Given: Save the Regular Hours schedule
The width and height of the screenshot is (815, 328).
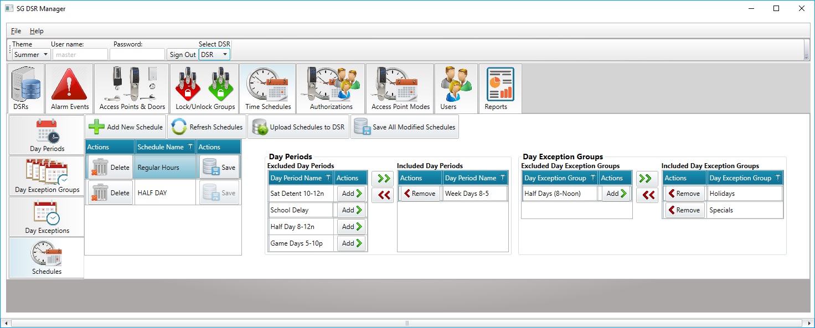Looking at the screenshot, I should 219,167.
